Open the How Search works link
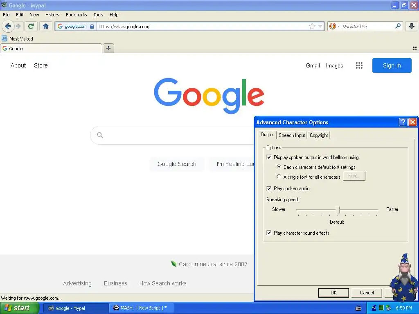Screen dimensions: 419x314 [163, 283]
